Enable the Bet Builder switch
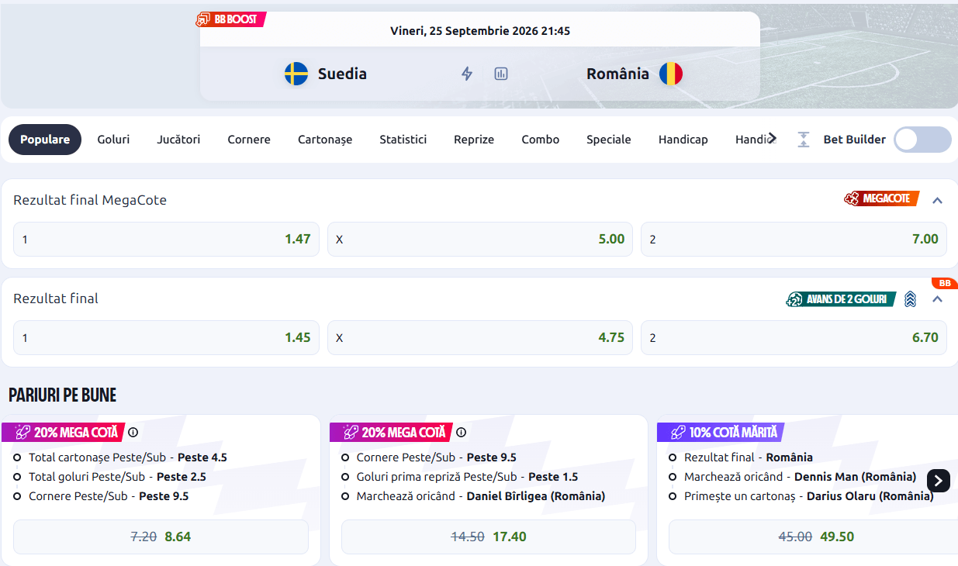The width and height of the screenshot is (958, 566). coord(922,140)
